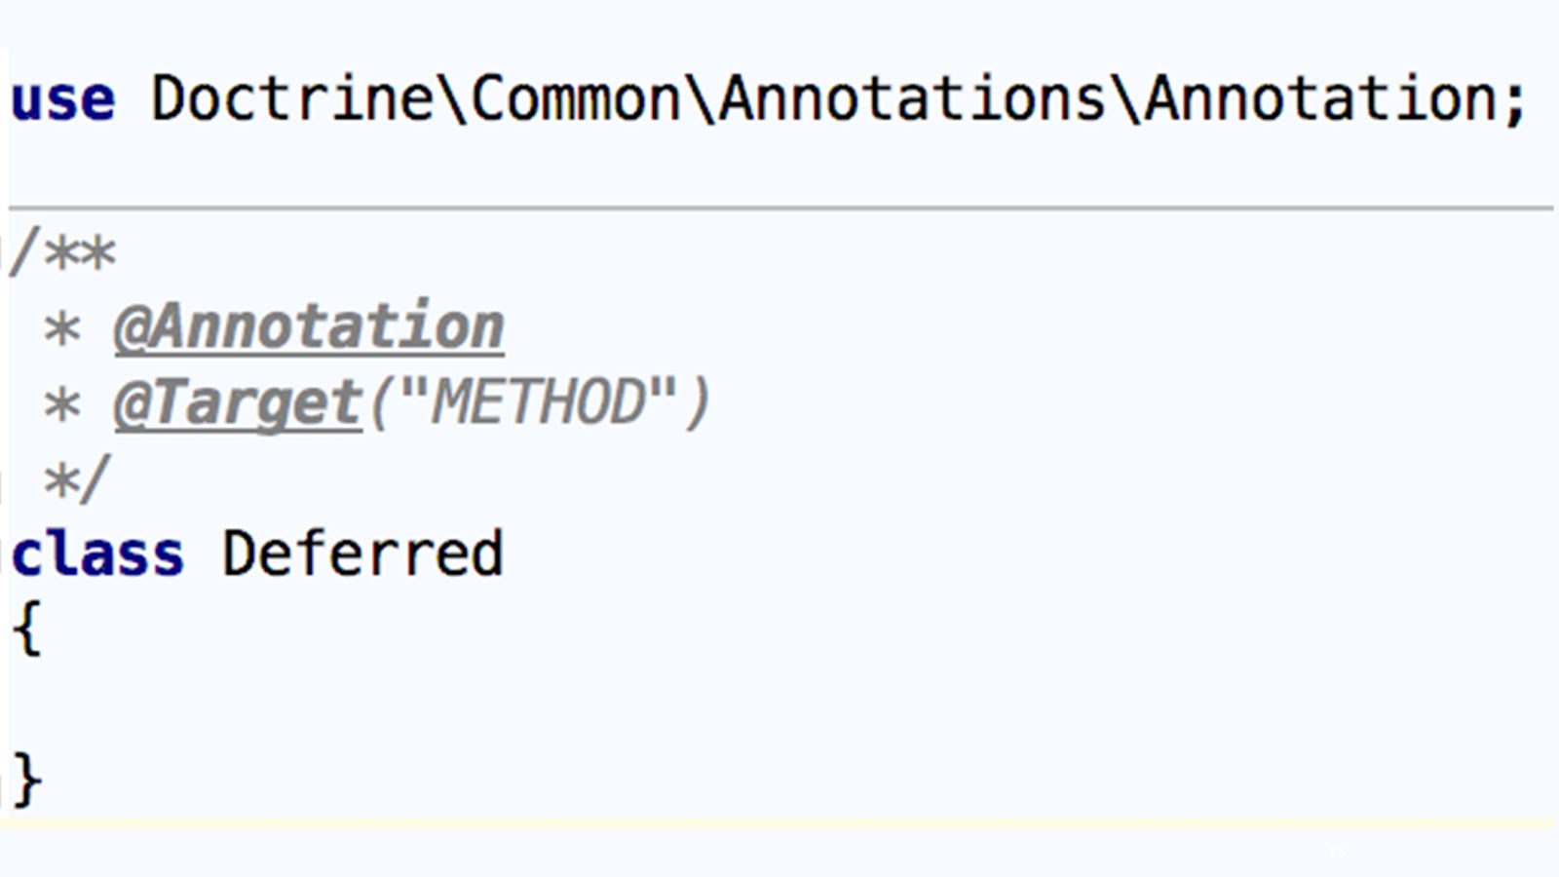Click the Common namespace segment
Viewport: 1559px width, 877px height.
pos(575,99)
